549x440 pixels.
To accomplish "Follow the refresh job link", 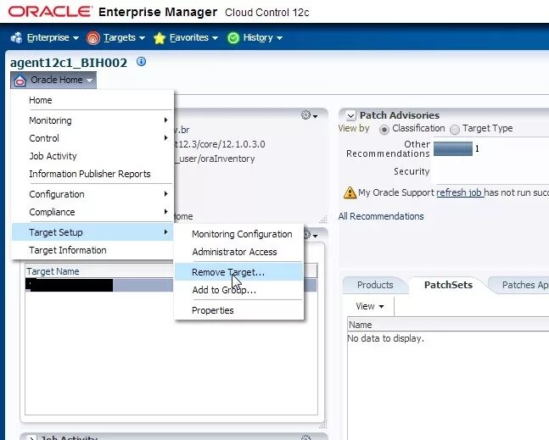I will 460,192.
